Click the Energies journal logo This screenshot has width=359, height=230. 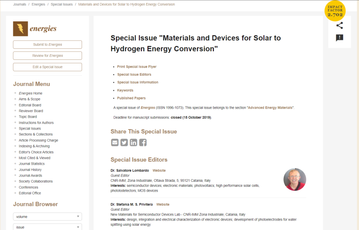35,29
